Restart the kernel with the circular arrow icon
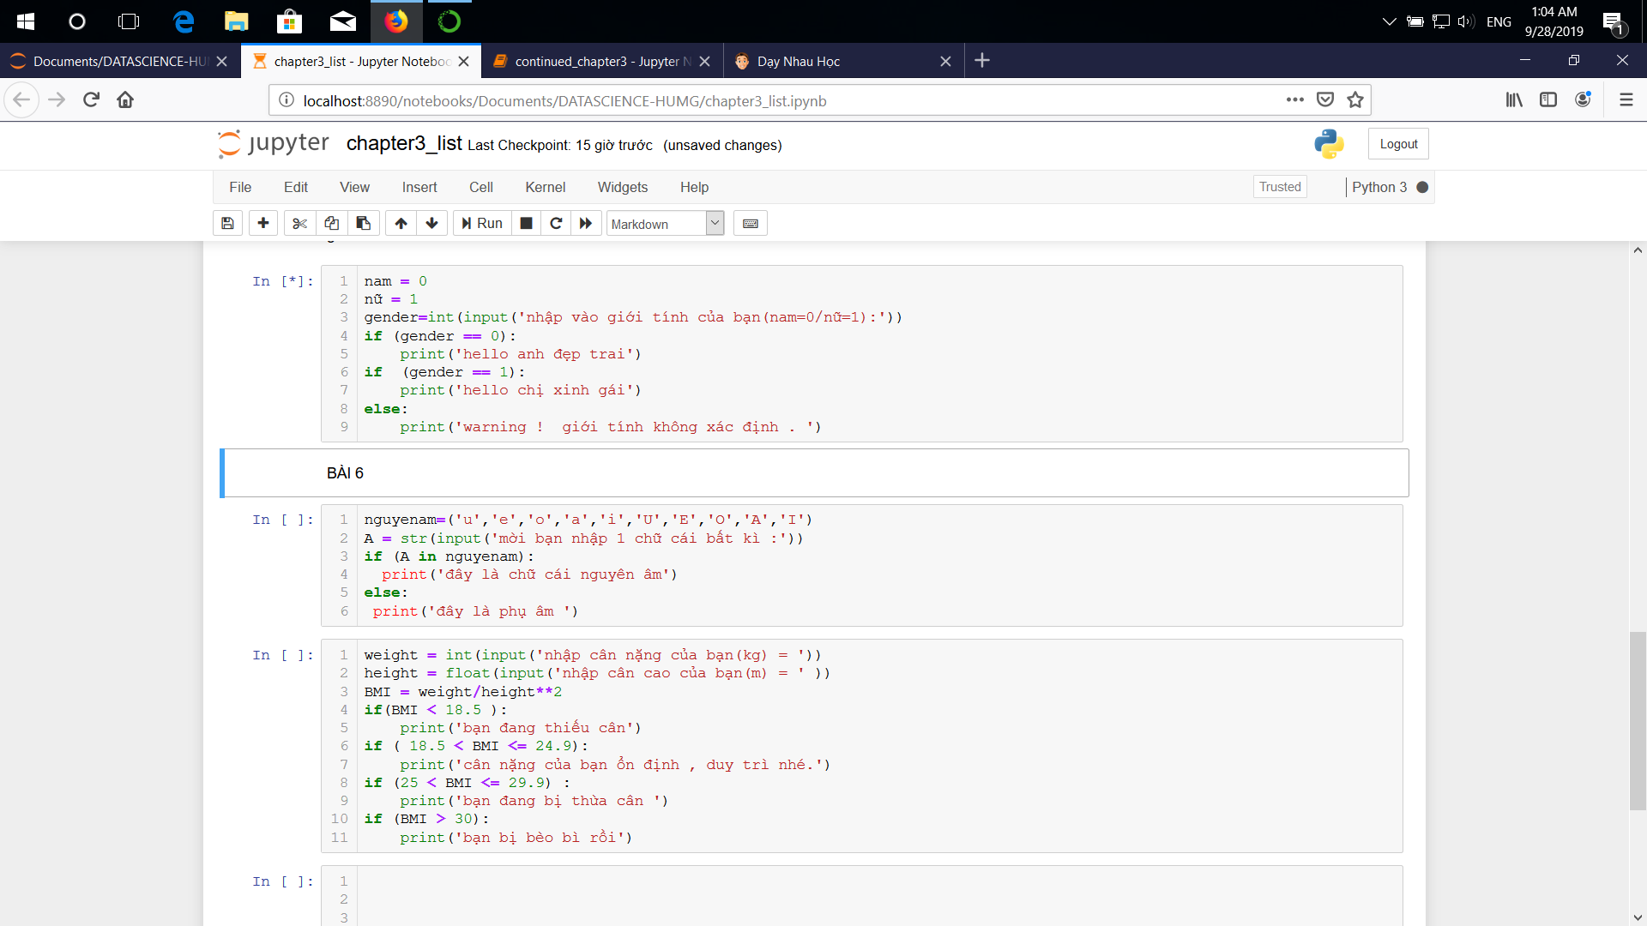 556,224
